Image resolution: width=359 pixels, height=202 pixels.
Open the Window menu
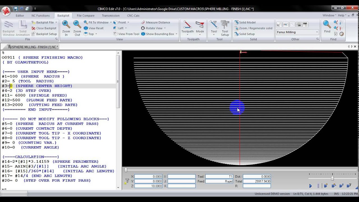pyautogui.click(x=329, y=15)
